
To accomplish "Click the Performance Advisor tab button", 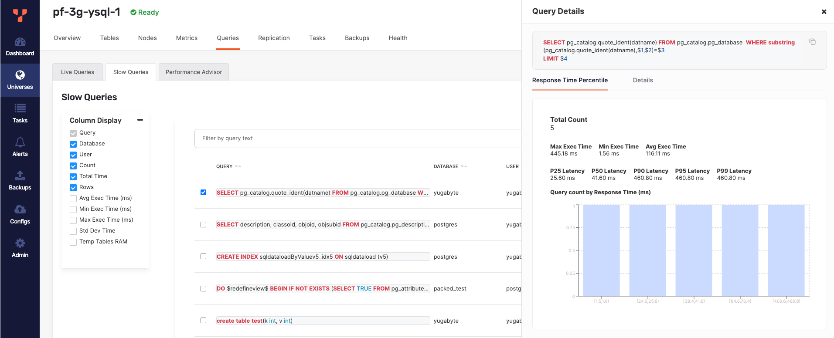I will click(194, 72).
